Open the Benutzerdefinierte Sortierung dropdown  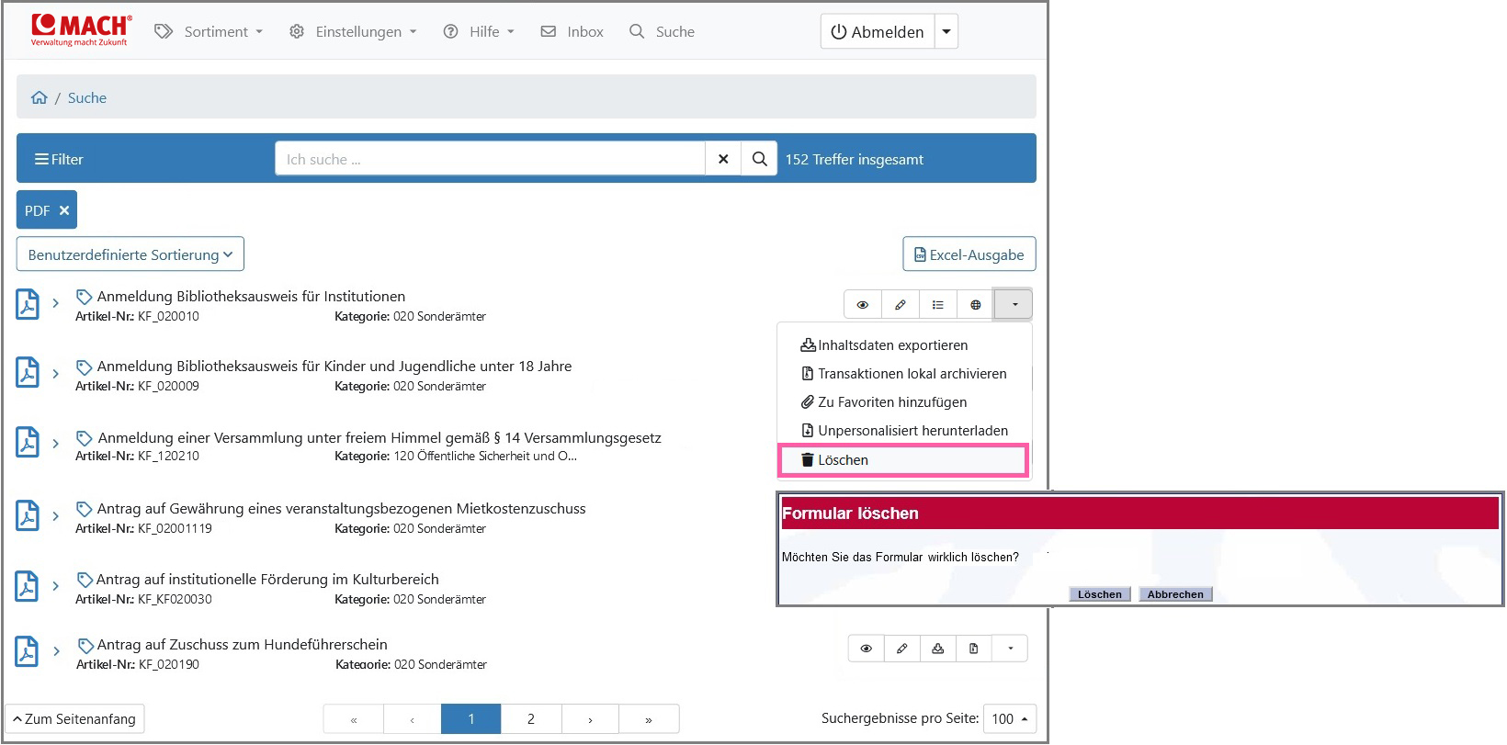[130, 254]
